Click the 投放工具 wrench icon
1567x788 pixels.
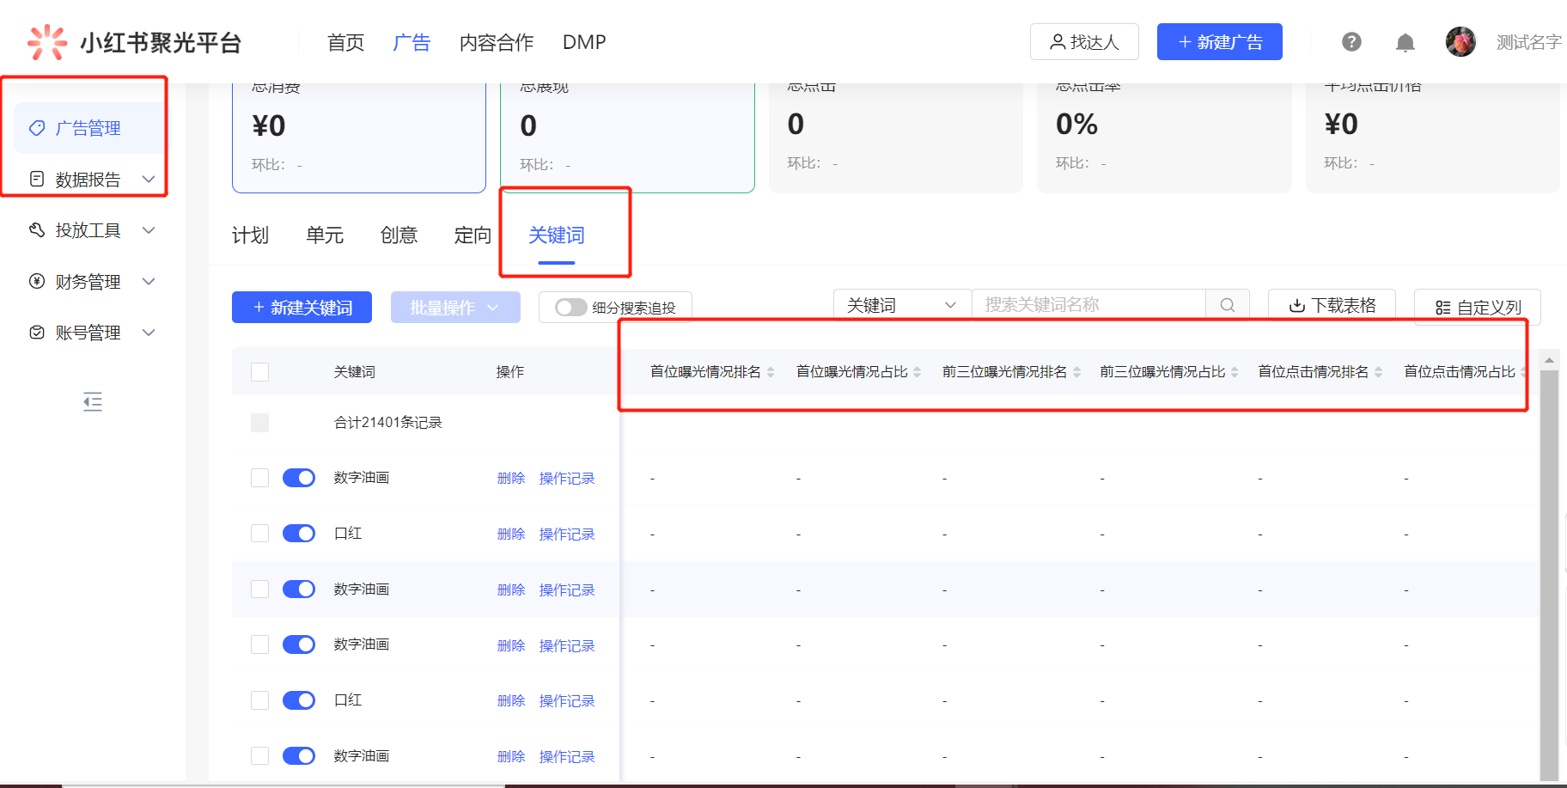point(37,229)
